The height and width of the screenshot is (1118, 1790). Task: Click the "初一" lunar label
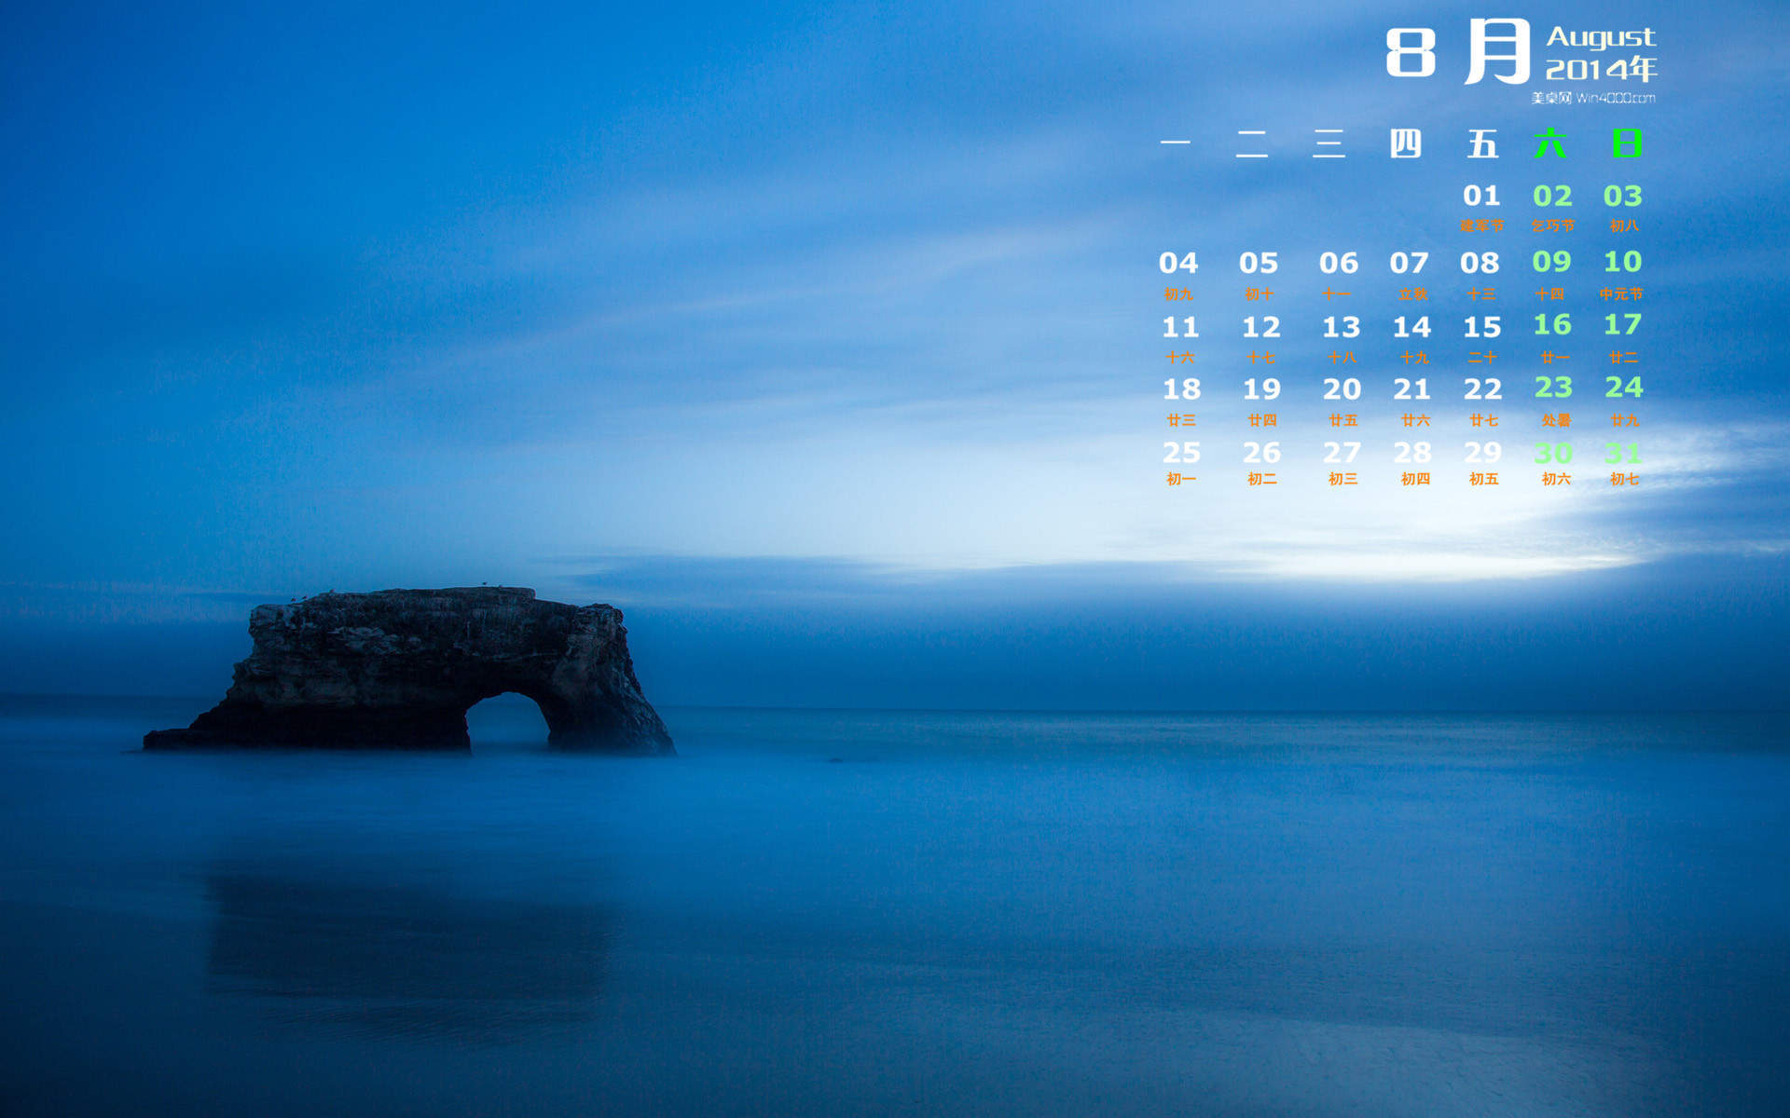click(1181, 479)
